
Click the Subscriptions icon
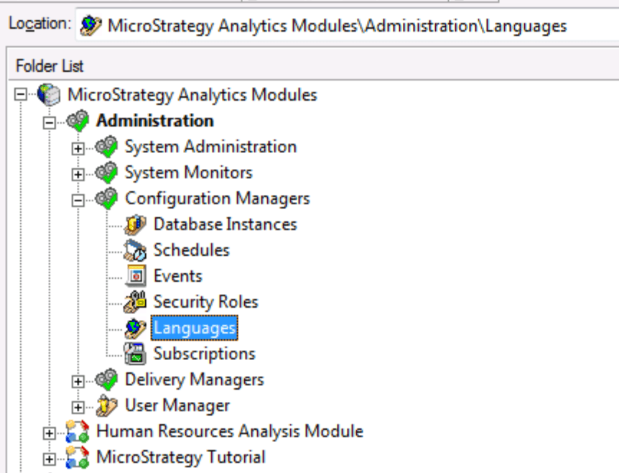point(135,354)
